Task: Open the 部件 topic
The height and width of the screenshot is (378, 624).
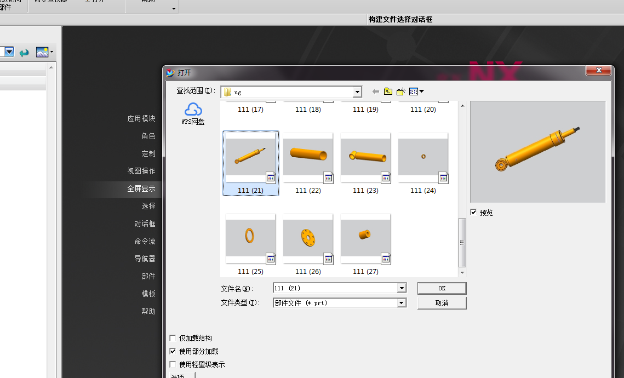Action: pyautogui.click(x=148, y=276)
